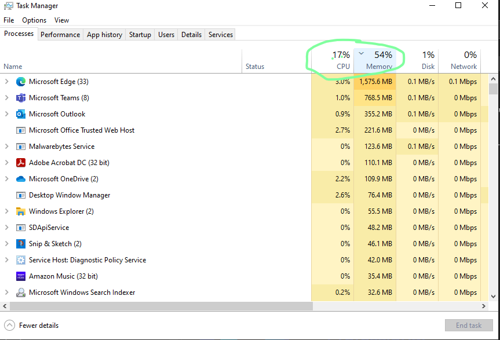Maximize the Task Manager window
This screenshot has width=500, height=340.
[x=458, y=5]
